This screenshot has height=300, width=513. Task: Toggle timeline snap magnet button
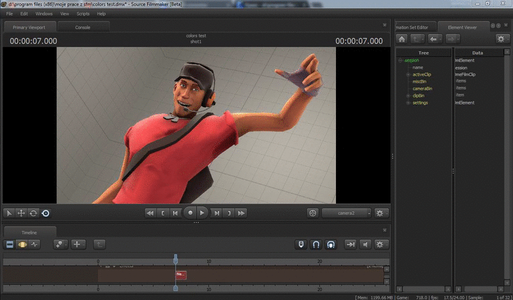[315, 244]
